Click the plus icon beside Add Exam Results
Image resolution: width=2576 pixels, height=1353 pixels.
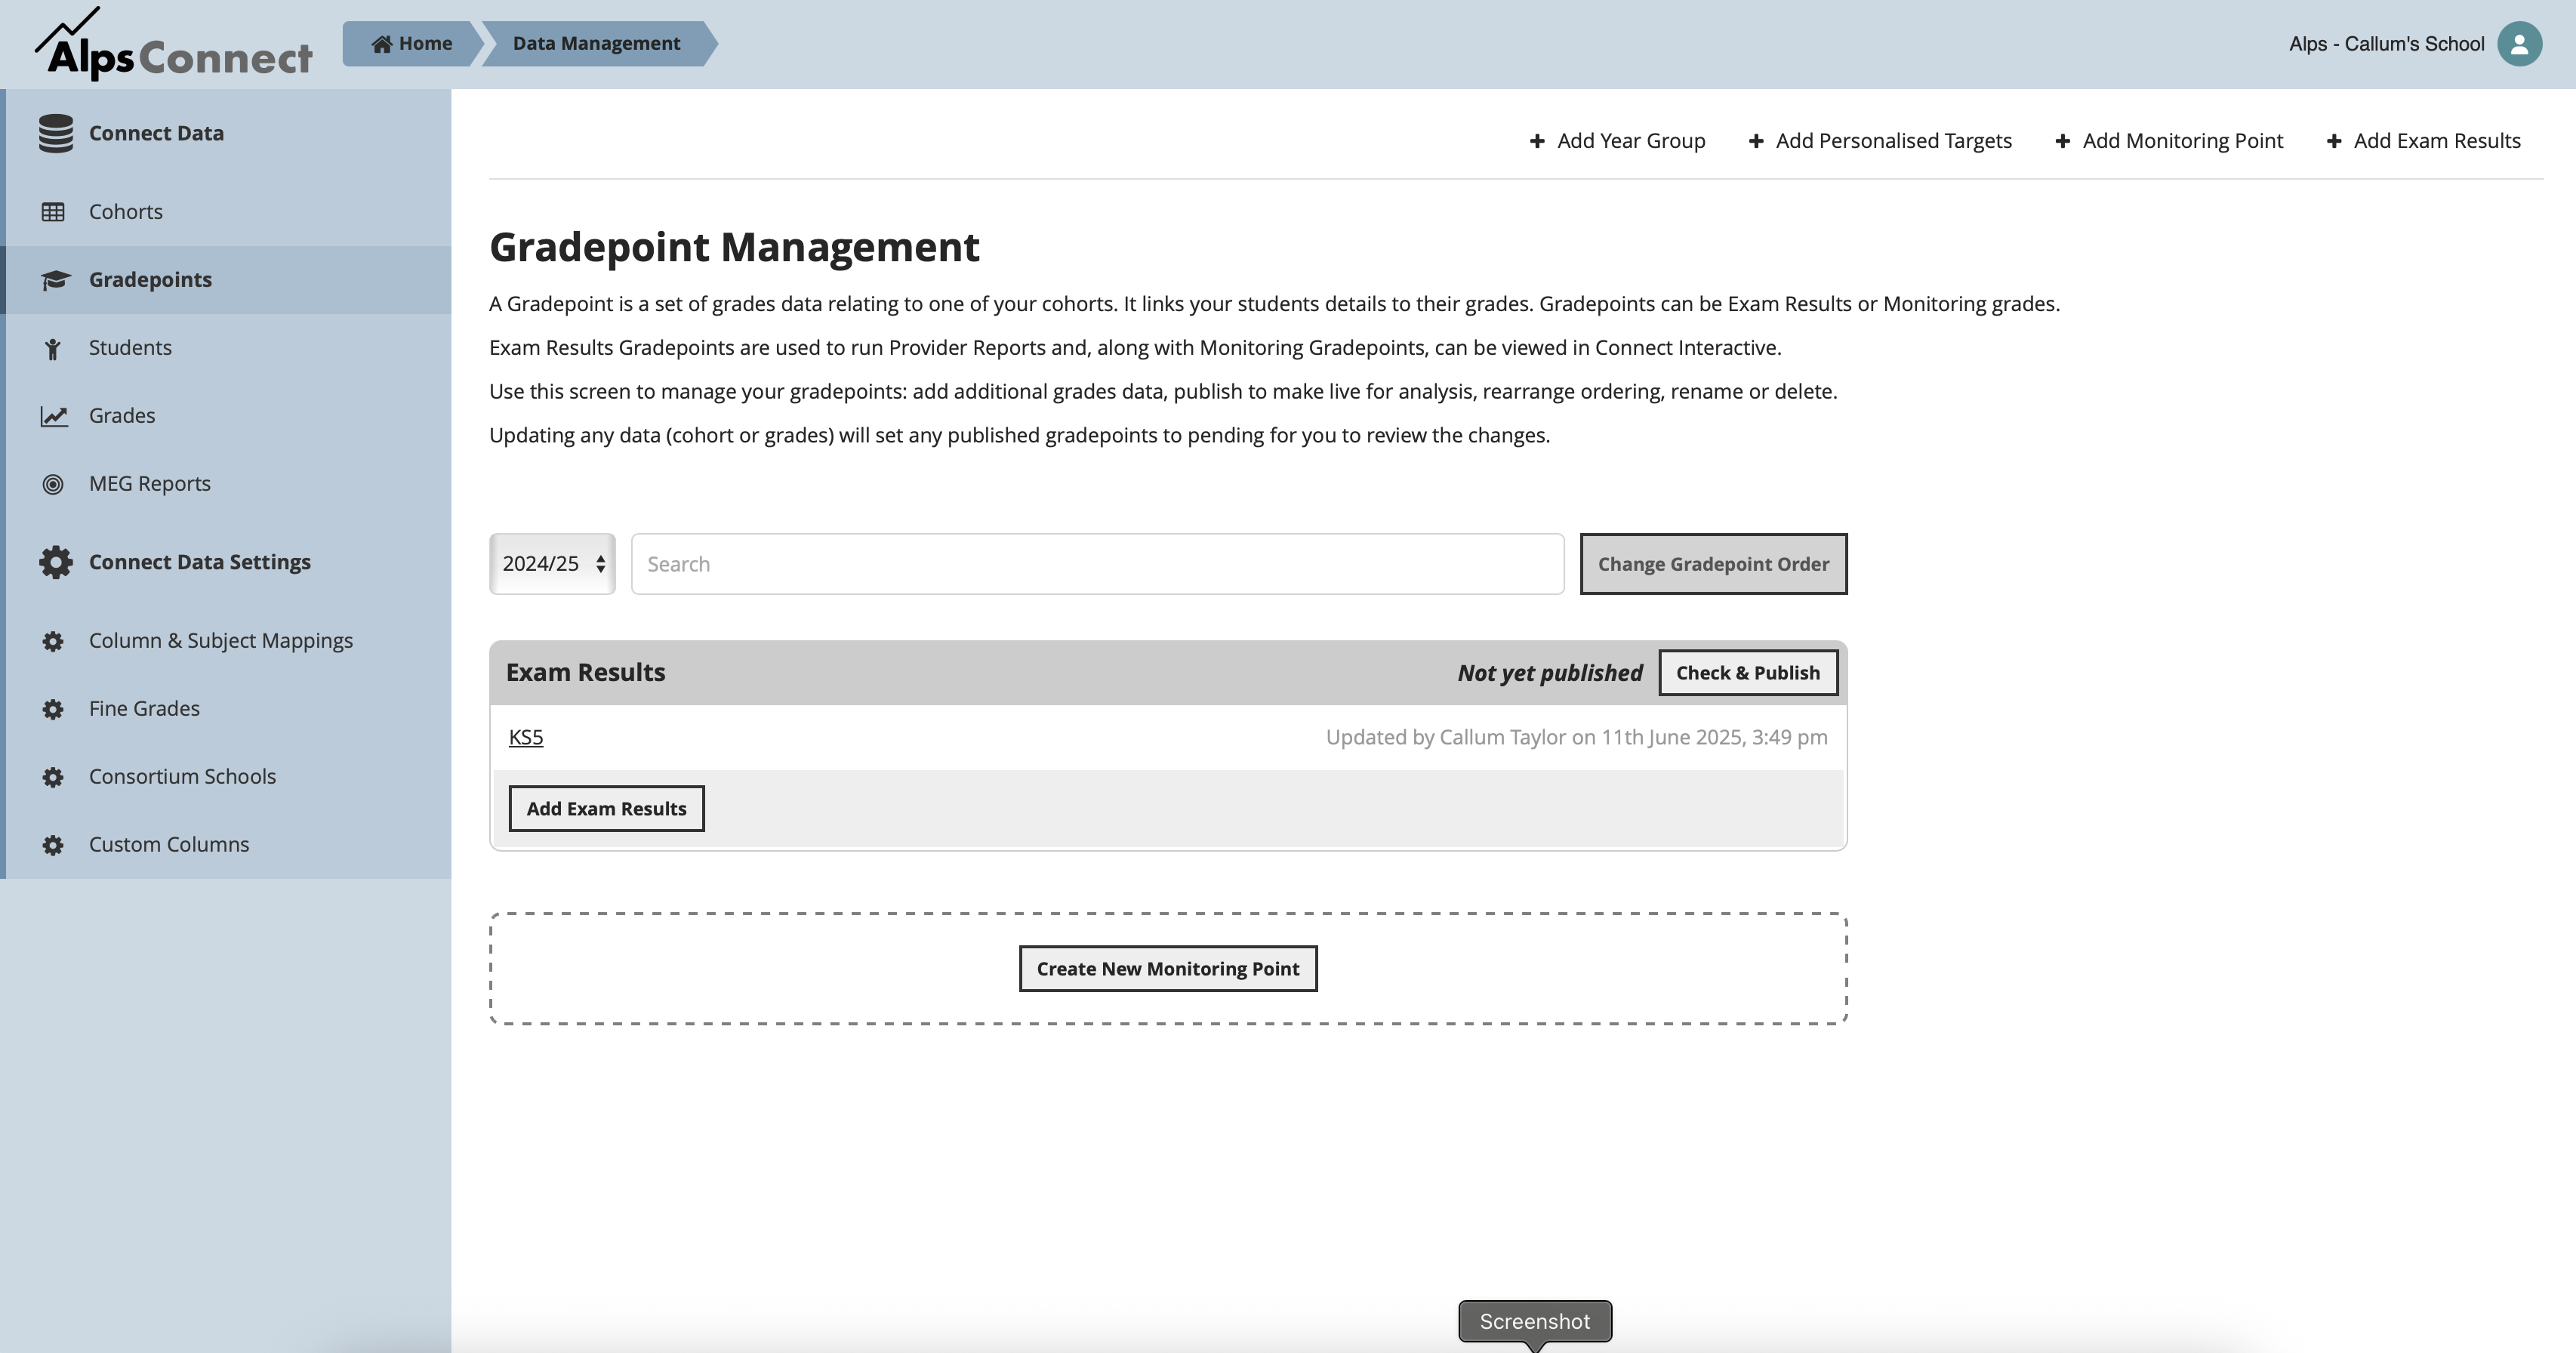2333,141
